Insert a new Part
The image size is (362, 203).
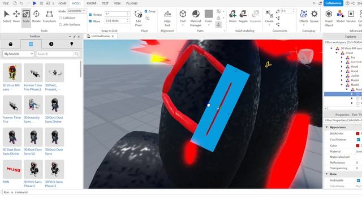183,16
